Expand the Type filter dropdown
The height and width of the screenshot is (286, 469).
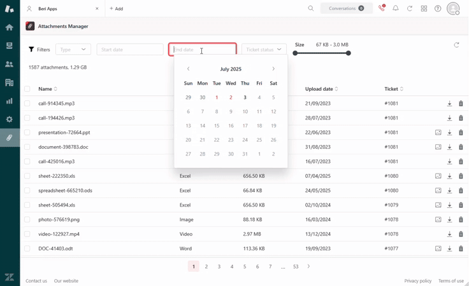tap(73, 50)
